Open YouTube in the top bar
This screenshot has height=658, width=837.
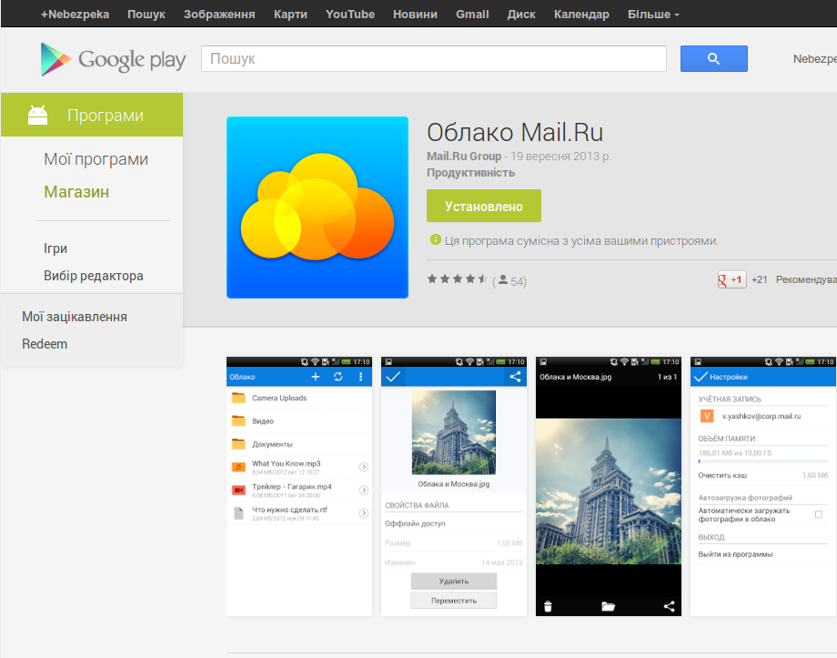tap(350, 15)
